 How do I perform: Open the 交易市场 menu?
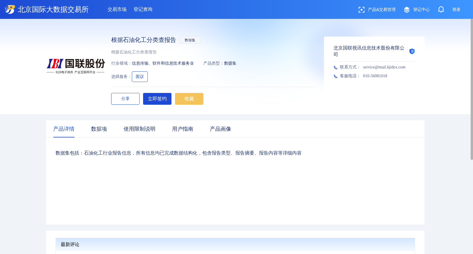click(x=117, y=9)
